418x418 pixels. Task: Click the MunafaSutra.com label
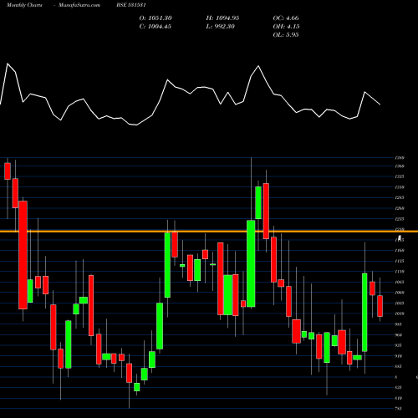click(79, 5)
